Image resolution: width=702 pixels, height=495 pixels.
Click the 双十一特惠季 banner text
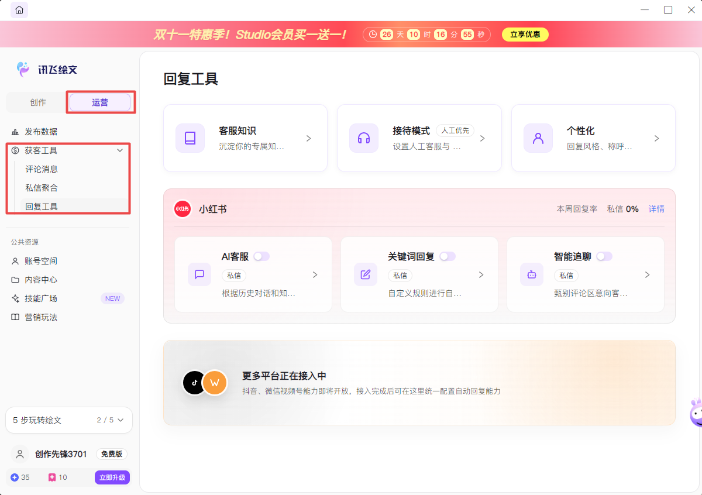click(x=250, y=35)
